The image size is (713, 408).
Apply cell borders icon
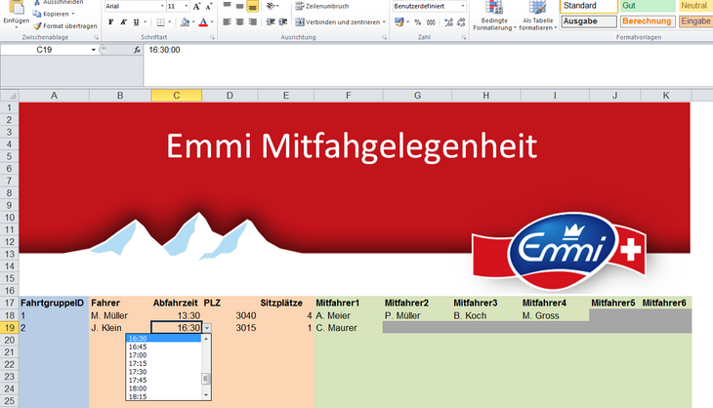point(160,21)
